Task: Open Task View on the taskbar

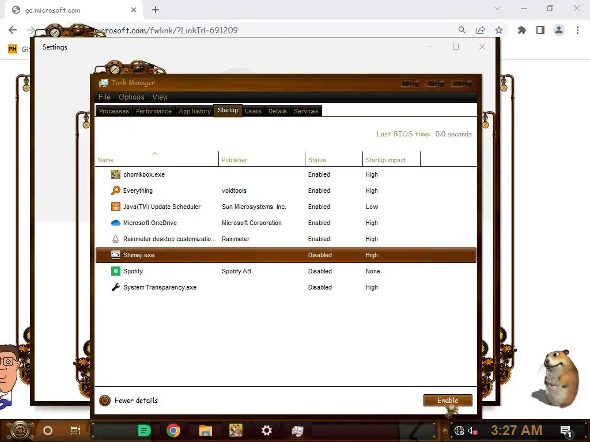Action: click(x=75, y=430)
